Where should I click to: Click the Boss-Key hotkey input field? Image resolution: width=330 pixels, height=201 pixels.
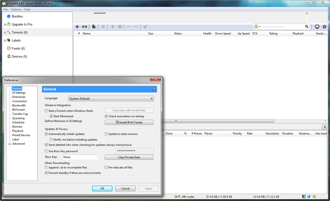tap(80, 157)
